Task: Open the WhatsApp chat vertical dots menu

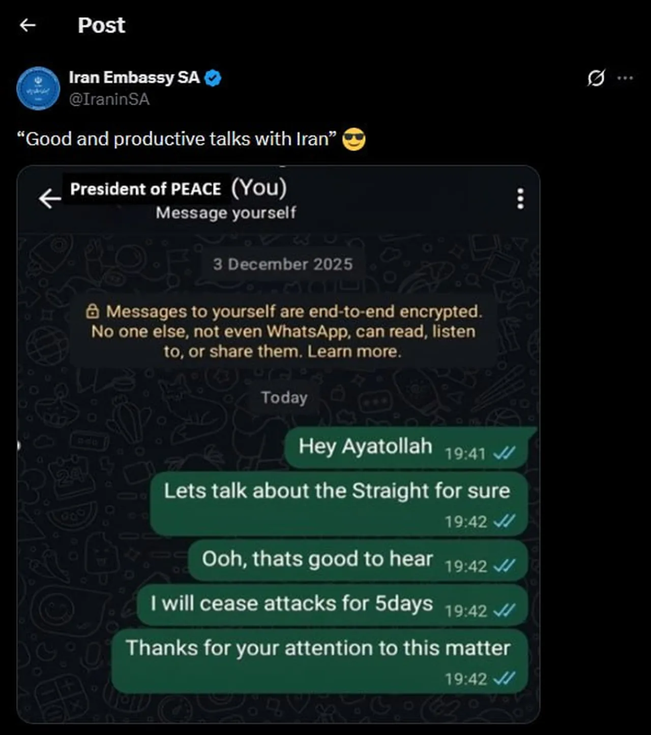Action: coord(520,199)
